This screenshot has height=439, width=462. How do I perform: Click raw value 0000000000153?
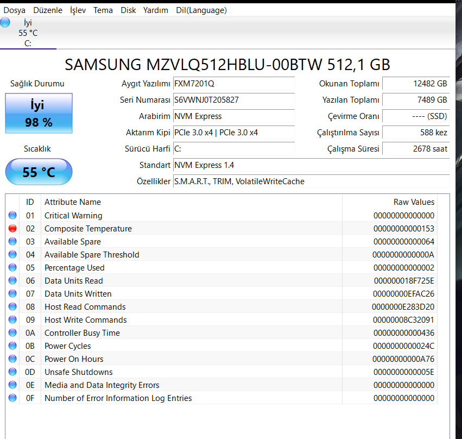[x=404, y=229]
